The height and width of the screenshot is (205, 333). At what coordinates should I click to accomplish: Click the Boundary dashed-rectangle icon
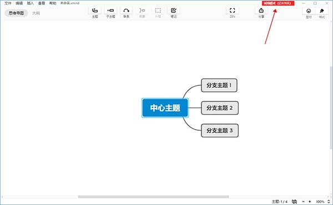158,11
